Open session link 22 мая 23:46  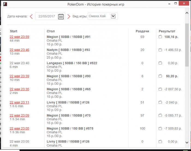pyautogui.click(x=19, y=50)
